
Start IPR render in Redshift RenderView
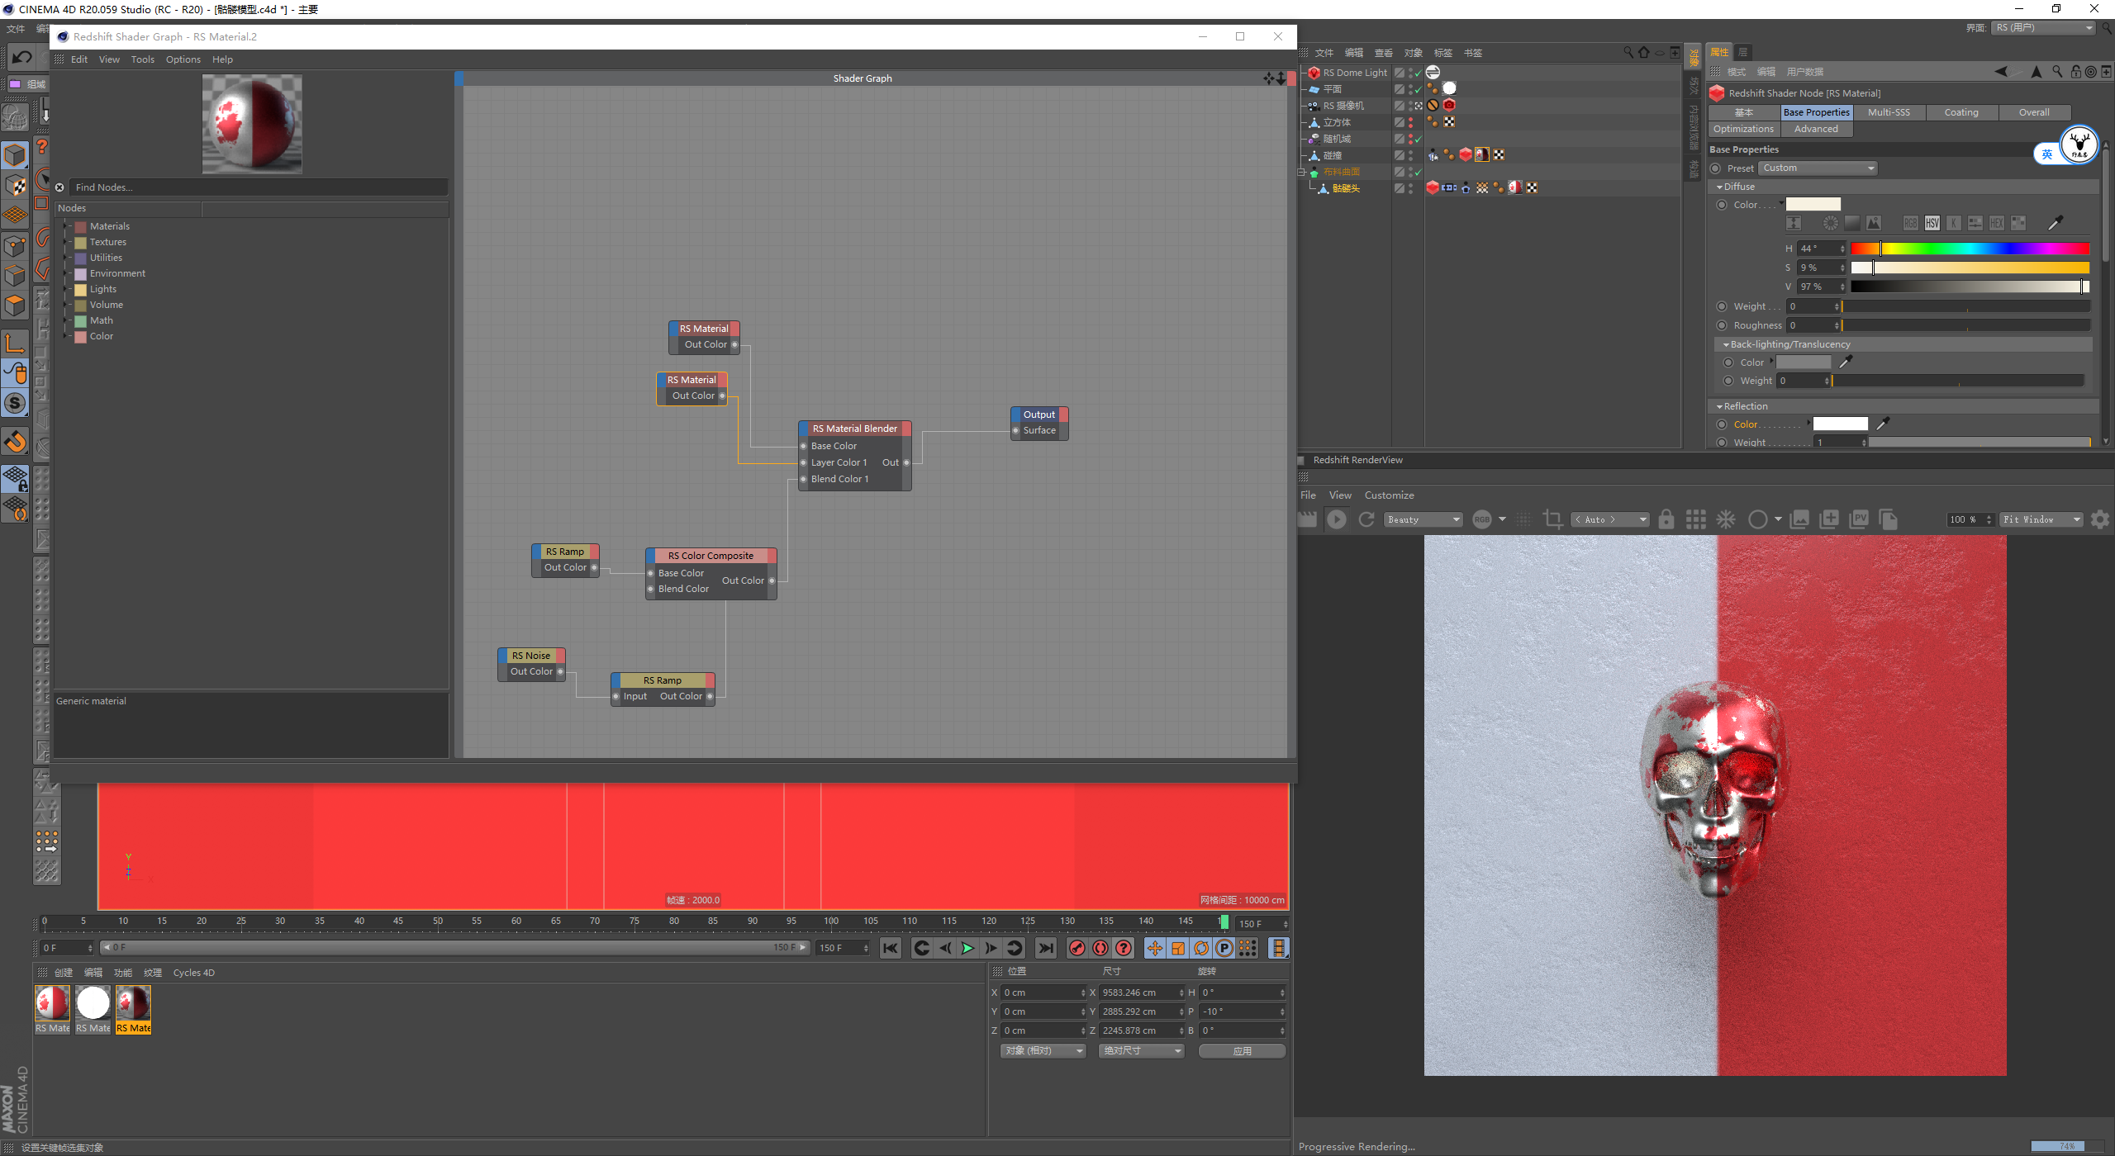(1336, 519)
